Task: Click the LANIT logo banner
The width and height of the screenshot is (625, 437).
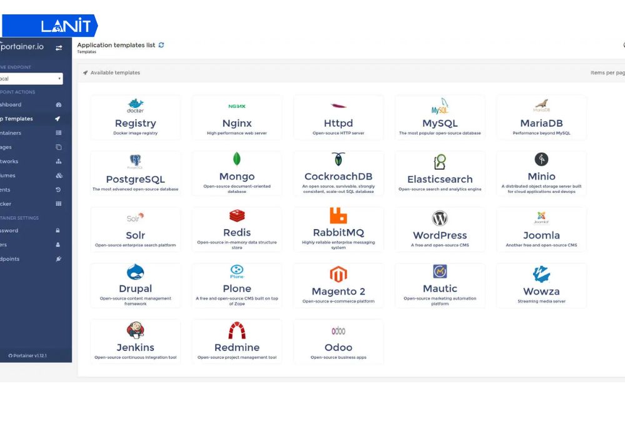Action: (49, 26)
